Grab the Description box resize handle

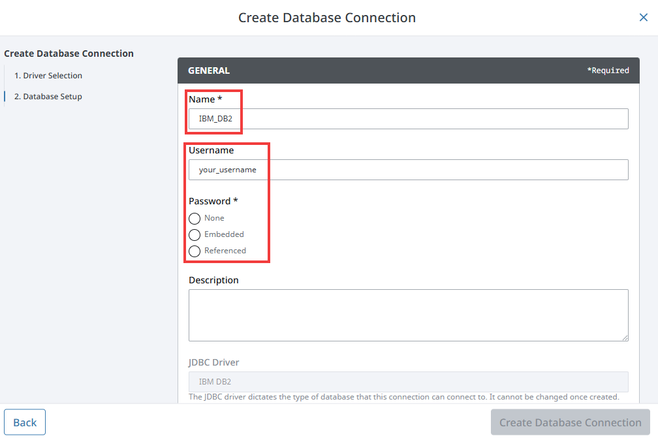point(625,338)
